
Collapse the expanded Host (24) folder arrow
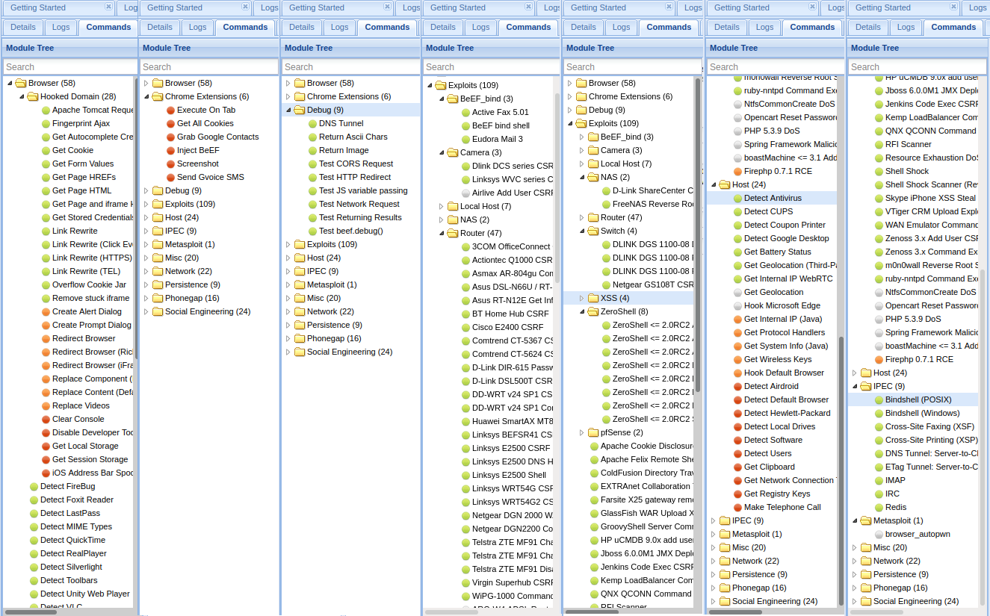coord(714,184)
